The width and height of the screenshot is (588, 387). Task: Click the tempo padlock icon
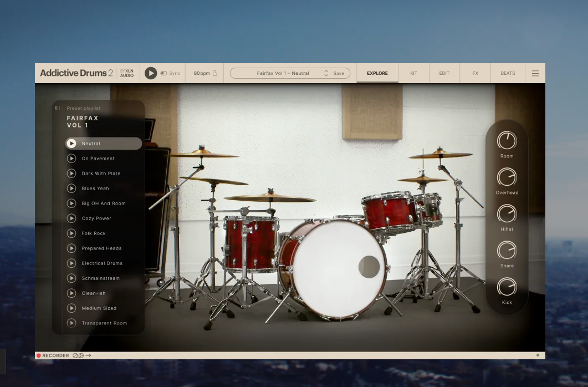(x=215, y=73)
